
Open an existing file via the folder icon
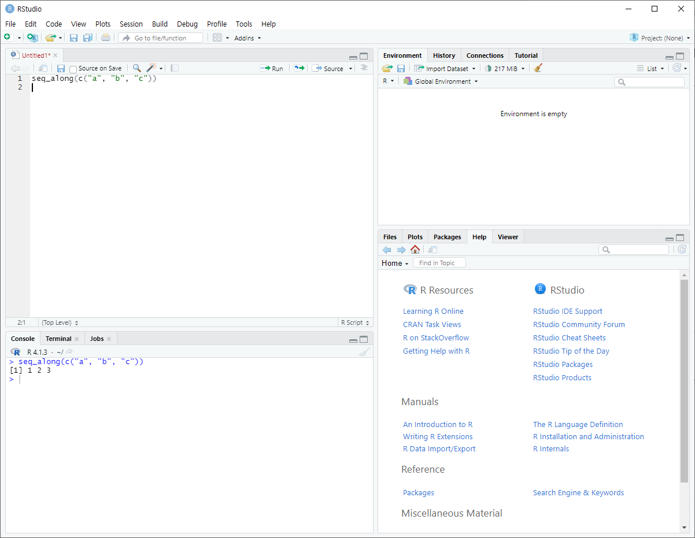[50, 38]
